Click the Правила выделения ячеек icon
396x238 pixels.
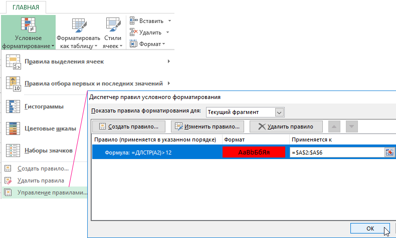point(13,61)
